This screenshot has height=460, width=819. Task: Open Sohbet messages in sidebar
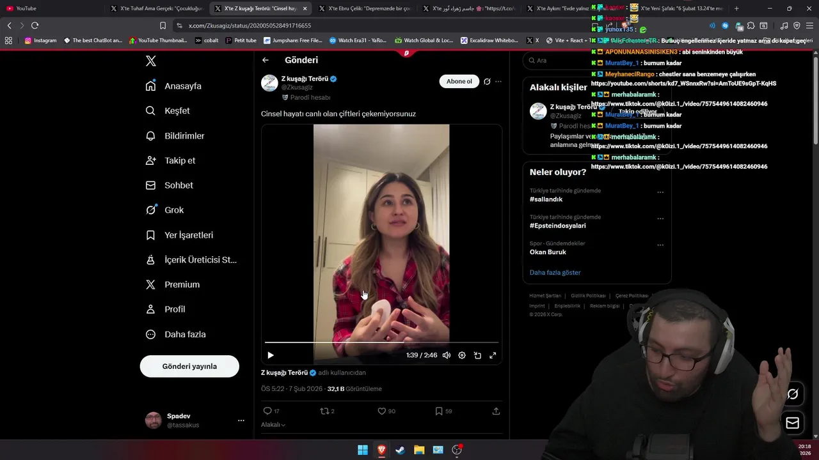(169, 185)
